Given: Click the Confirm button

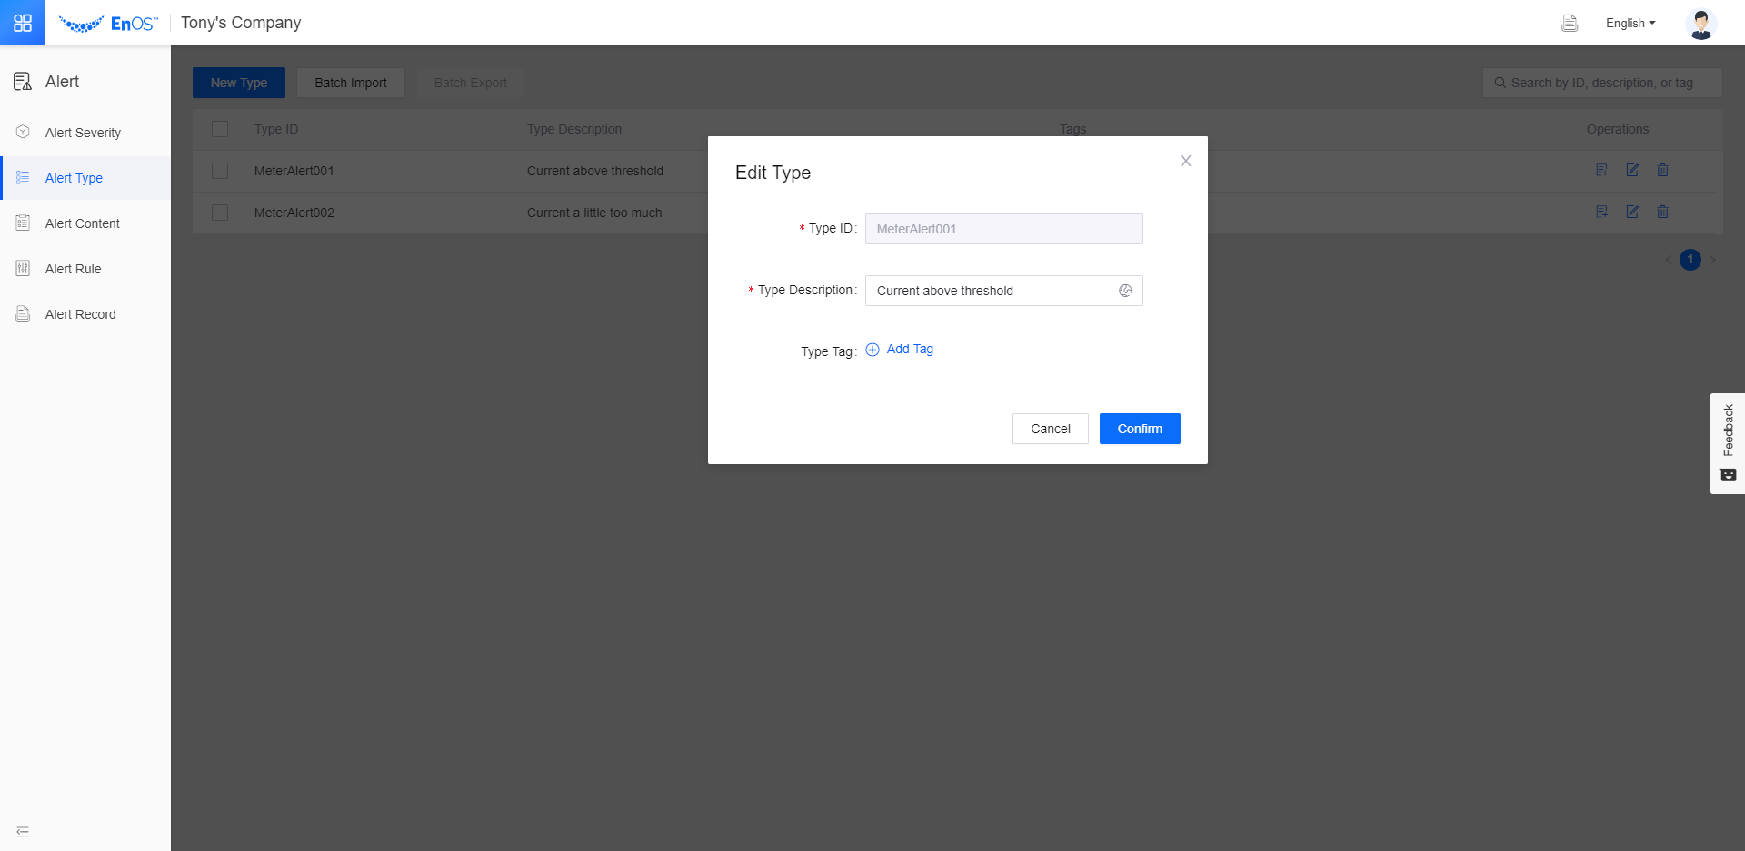Looking at the screenshot, I should tap(1140, 429).
